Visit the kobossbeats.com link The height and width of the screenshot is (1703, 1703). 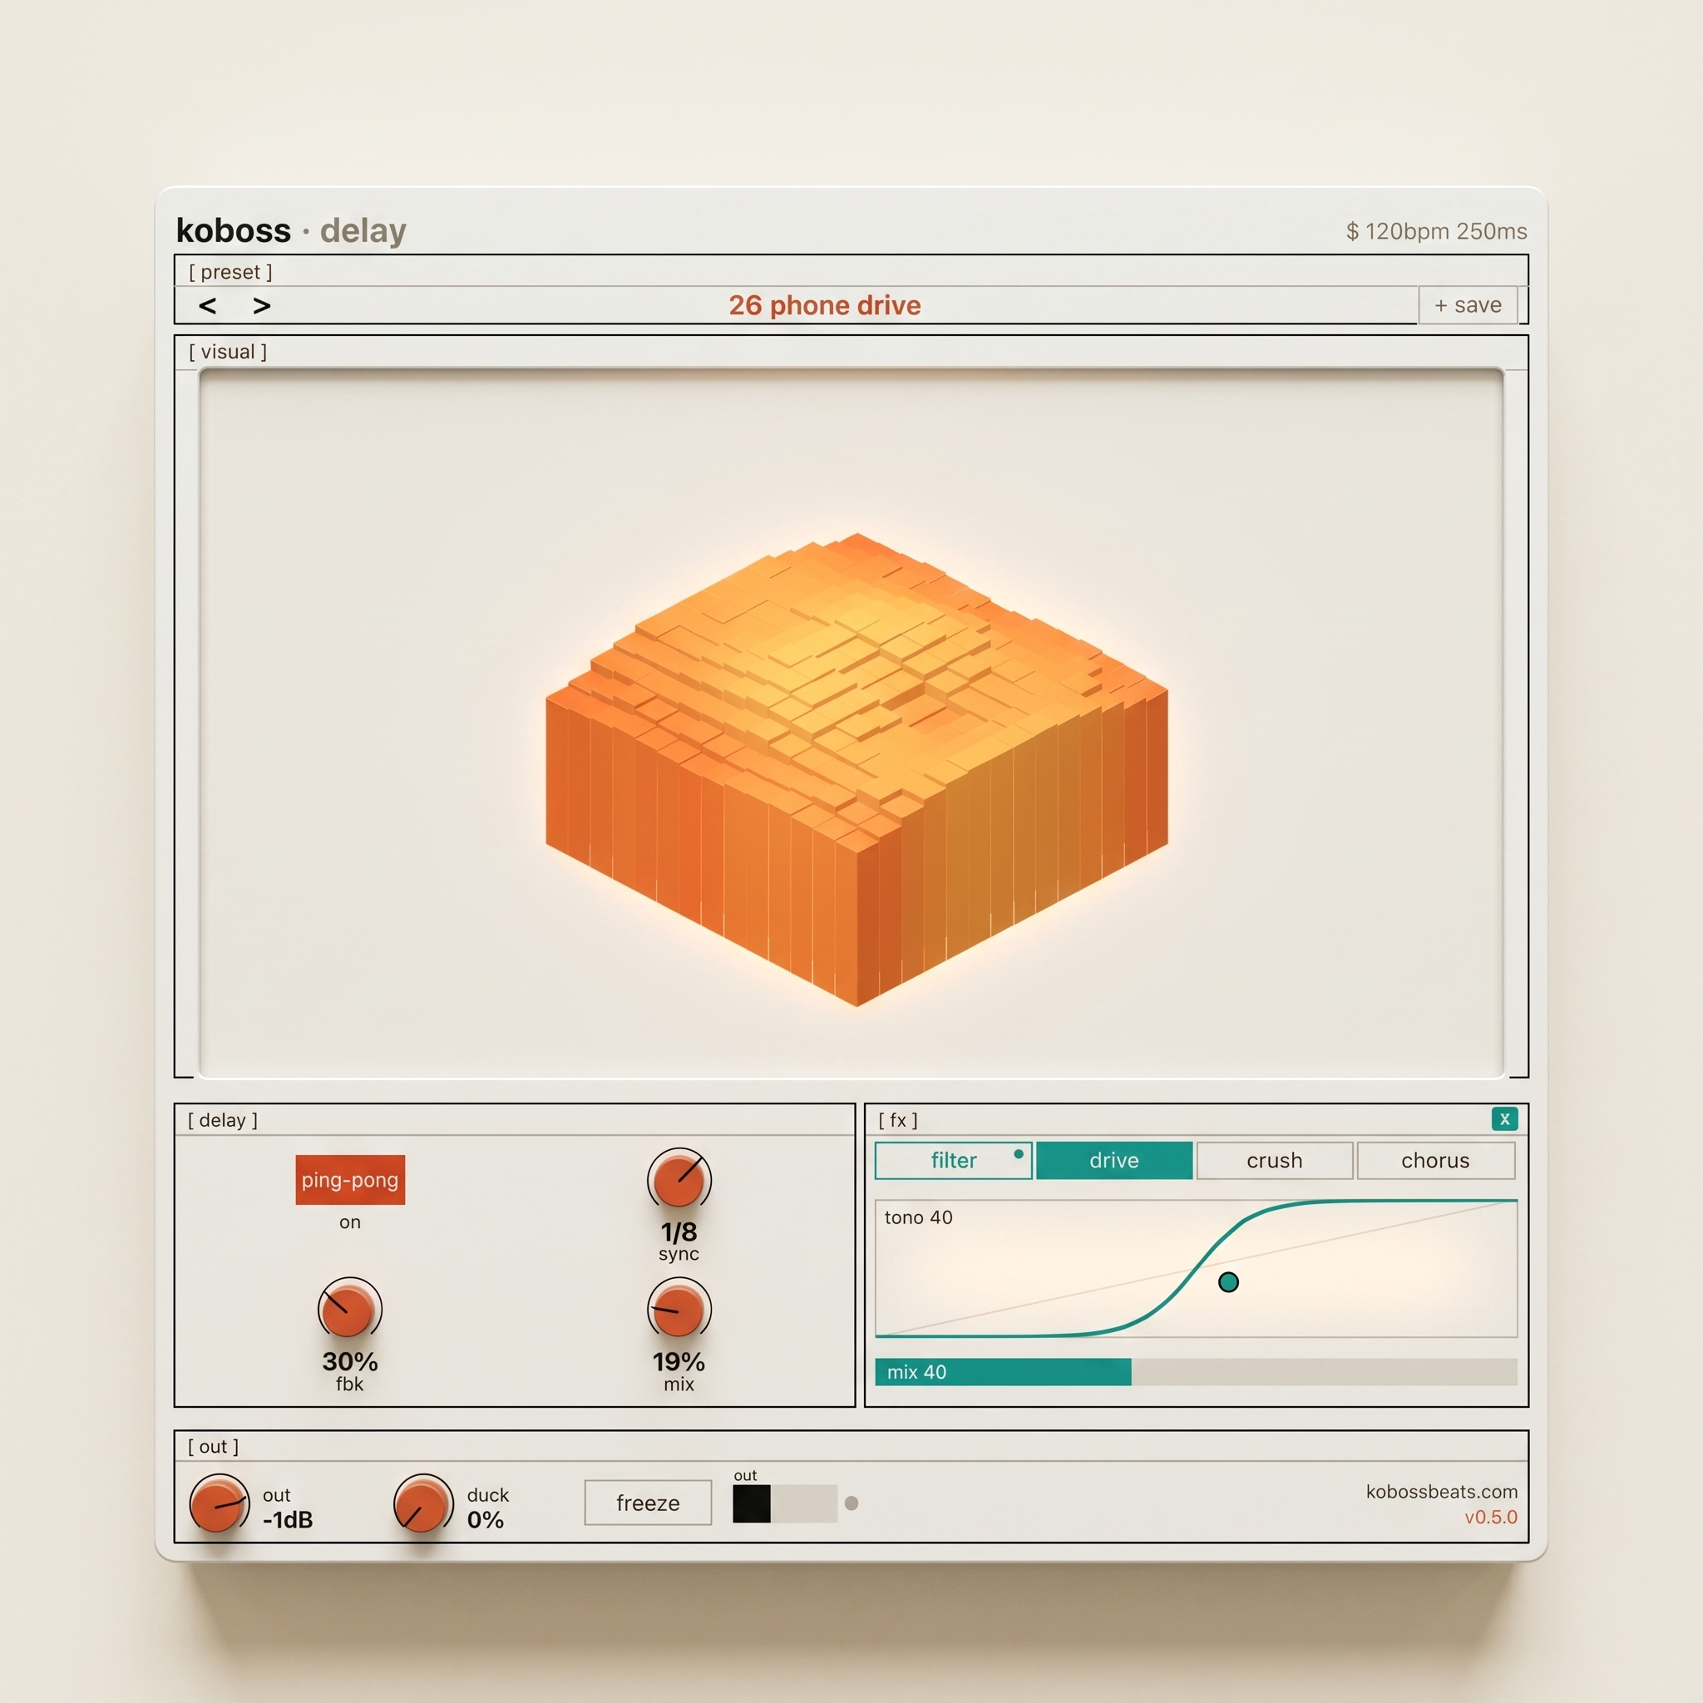[1441, 1492]
